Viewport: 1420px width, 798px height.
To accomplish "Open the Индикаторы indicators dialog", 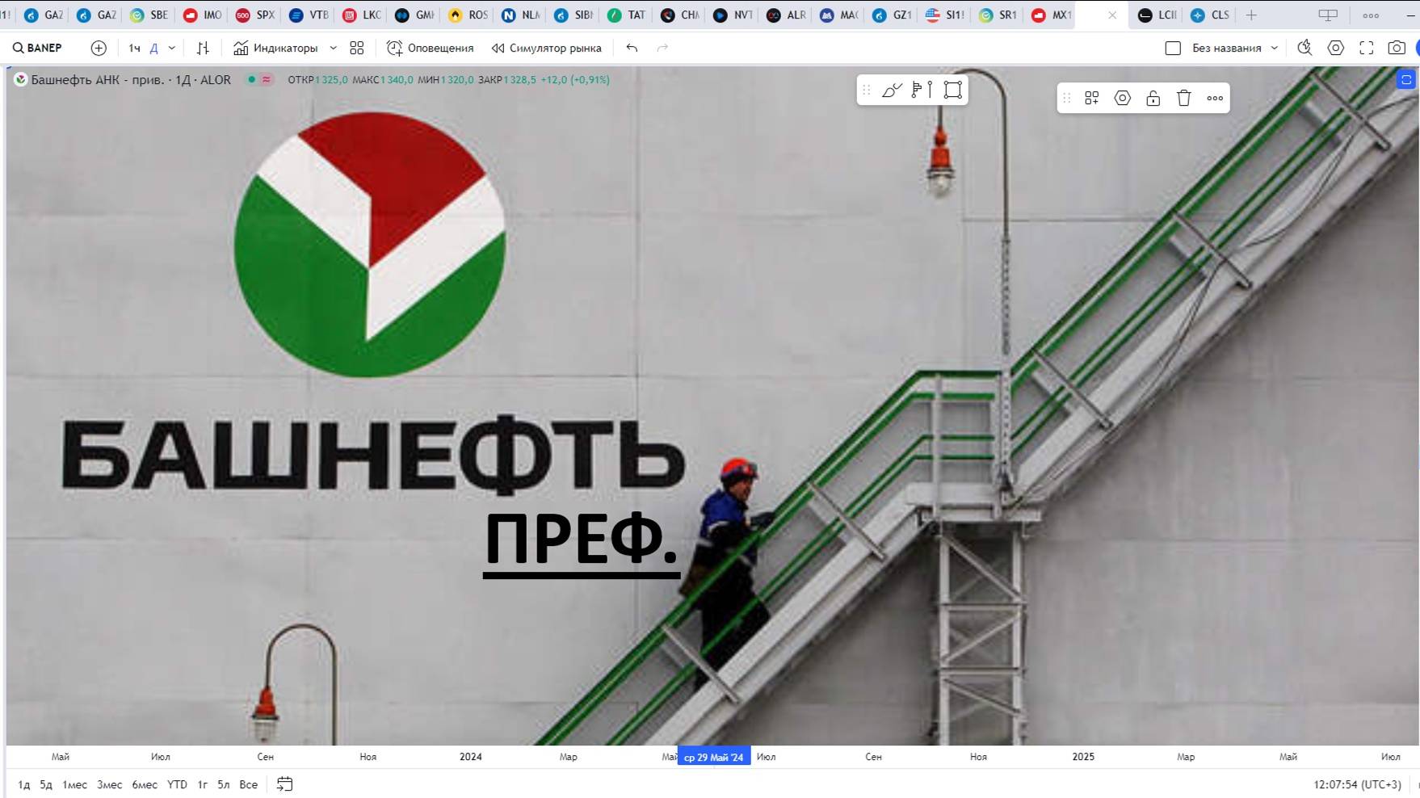I will point(275,48).
